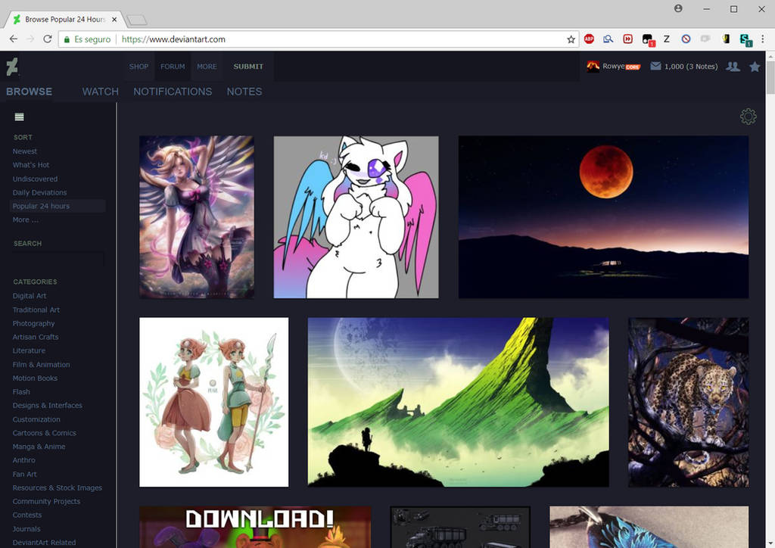The width and height of the screenshot is (775, 548).
Task: Click the greyed-out extension icon
Action: click(705, 39)
